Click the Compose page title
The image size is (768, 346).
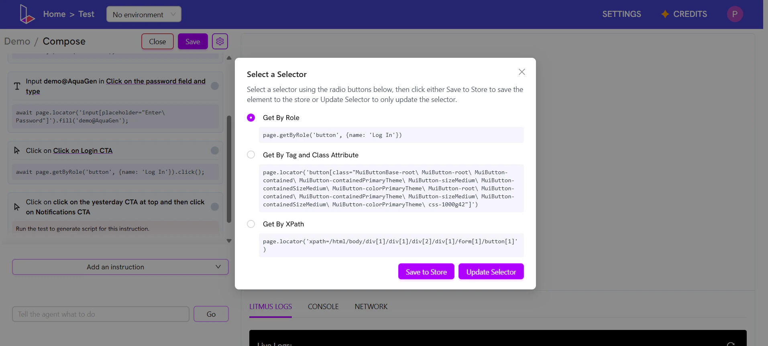(x=64, y=41)
